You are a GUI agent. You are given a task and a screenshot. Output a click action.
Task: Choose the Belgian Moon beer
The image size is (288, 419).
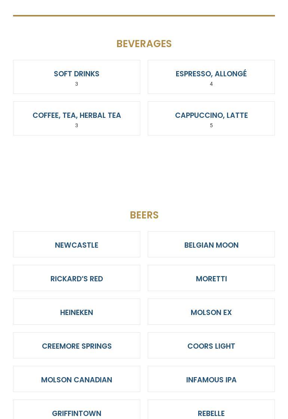211,245
